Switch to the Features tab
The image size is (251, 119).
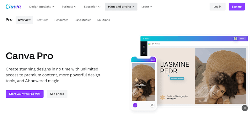(43, 20)
